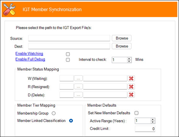Click the D (Delete) description field
The height and width of the screenshot is (137, 179).
[x=105, y=95]
